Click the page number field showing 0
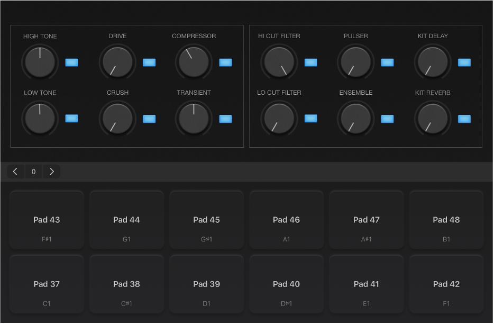Viewport: 494px width, 324px height. [33, 171]
